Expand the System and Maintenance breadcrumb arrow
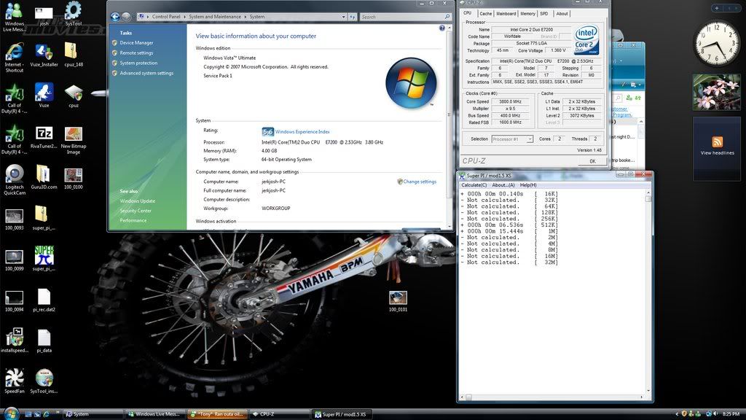Screen dimensions: 746x420 click(x=246, y=17)
